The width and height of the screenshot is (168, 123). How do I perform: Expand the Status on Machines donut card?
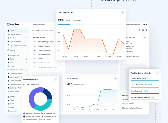coord(56,79)
